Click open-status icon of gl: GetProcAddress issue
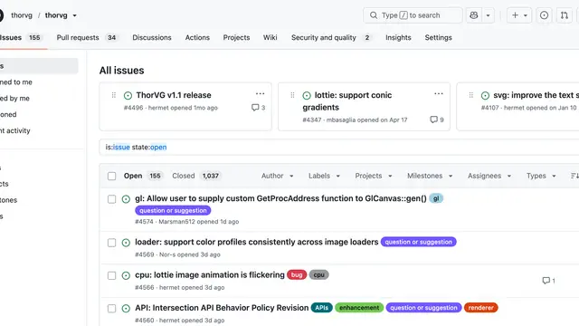The width and height of the screenshot is (579, 326). click(x=126, y=199)
